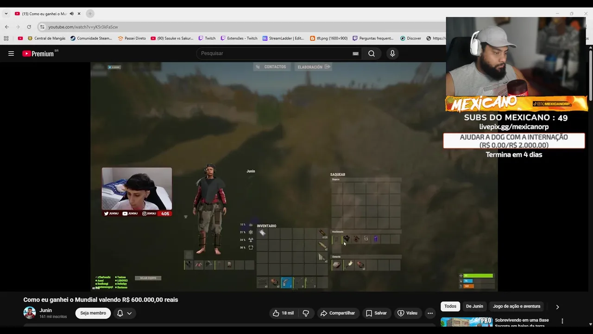Open the Discover bookmark

pos(410,39)
